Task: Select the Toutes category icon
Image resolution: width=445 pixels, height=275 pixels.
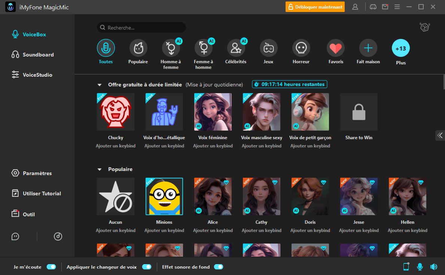Action: [106, 48]
